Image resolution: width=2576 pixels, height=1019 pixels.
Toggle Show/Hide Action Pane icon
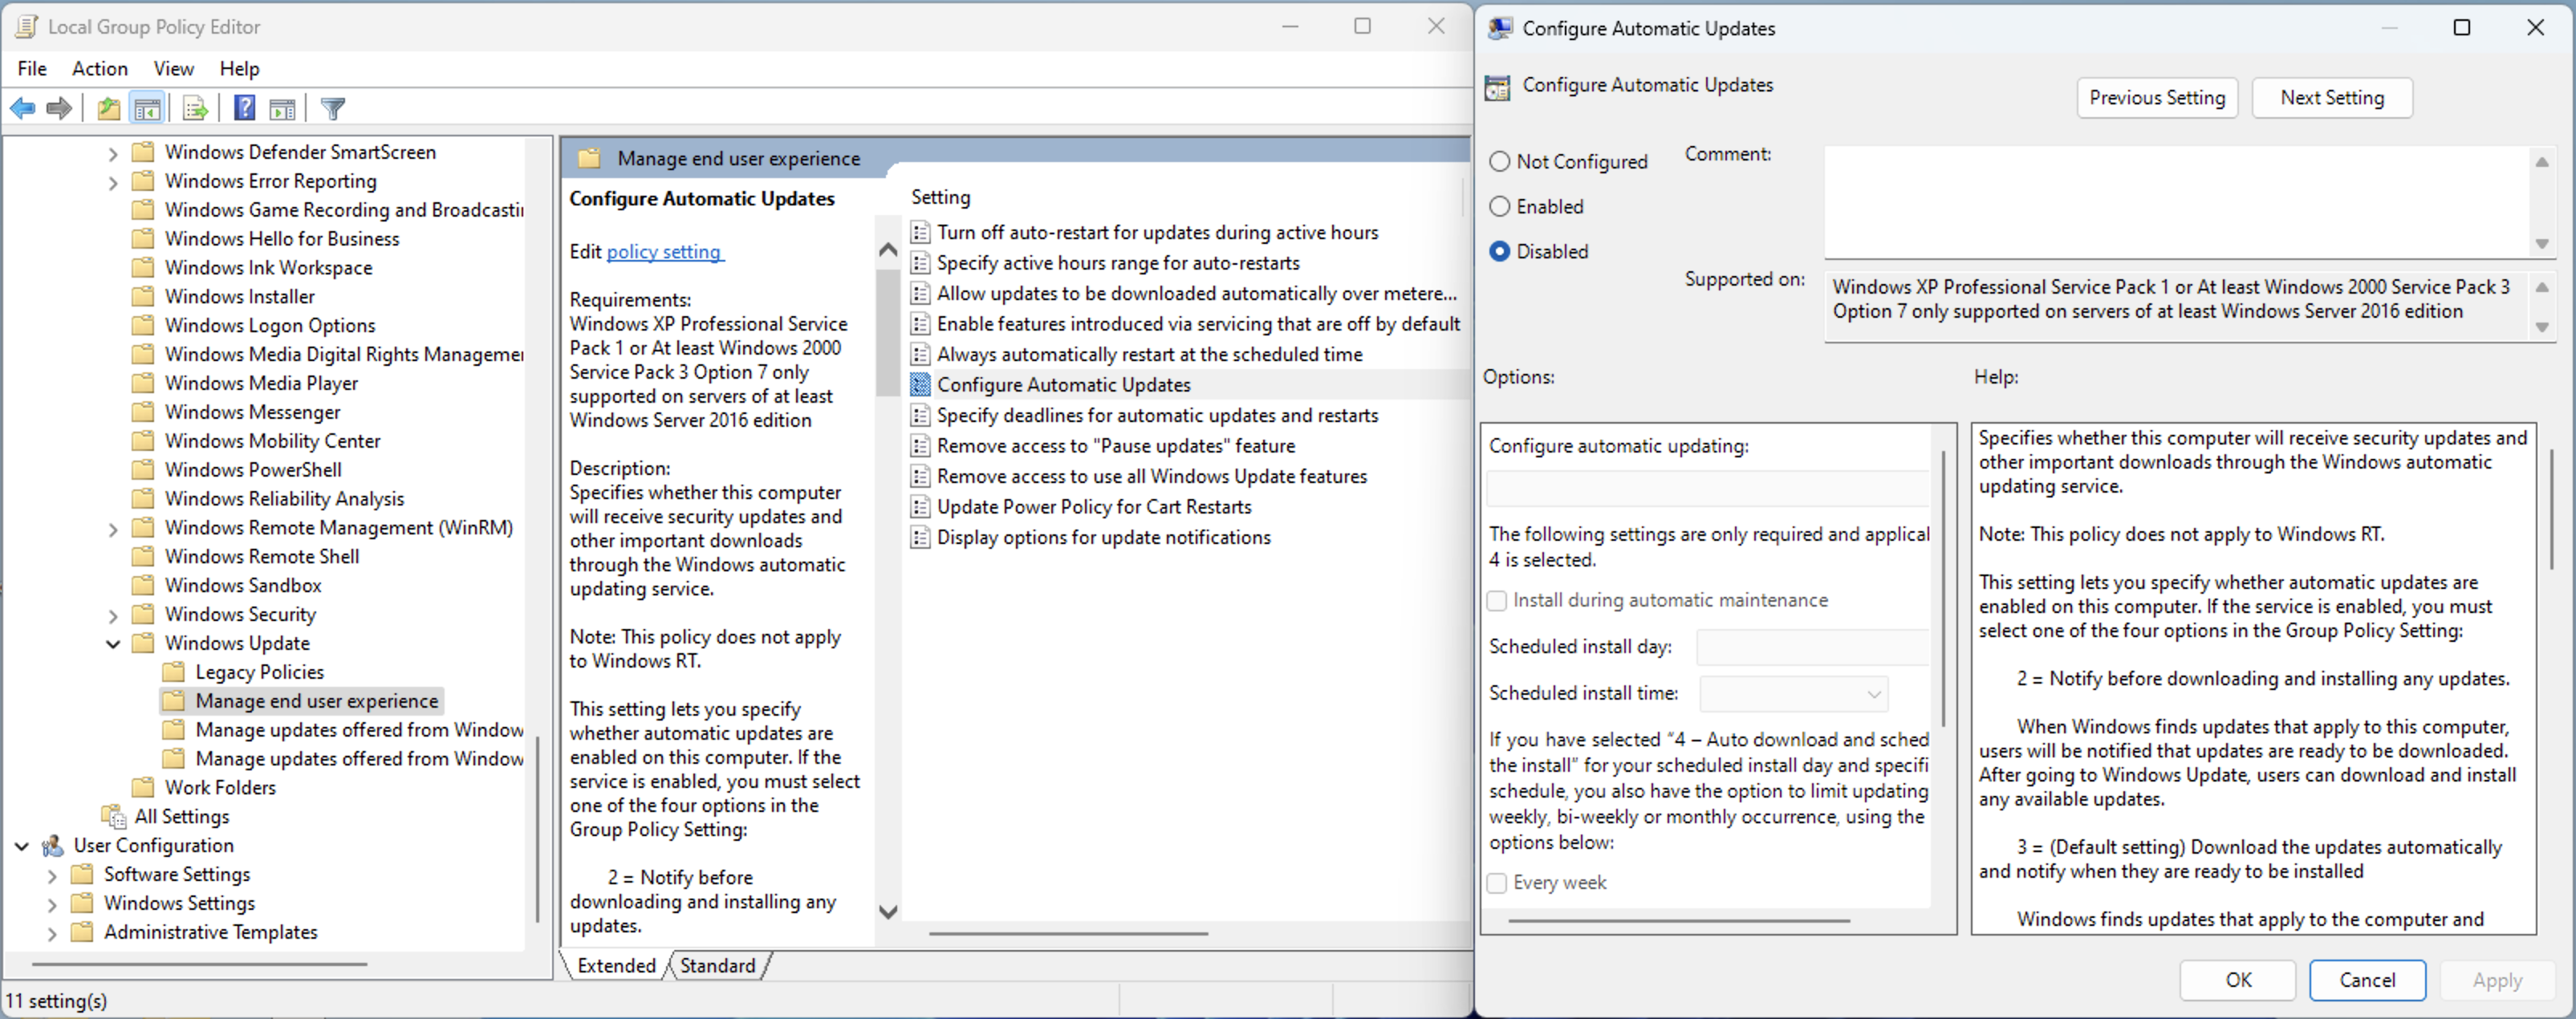283,108
